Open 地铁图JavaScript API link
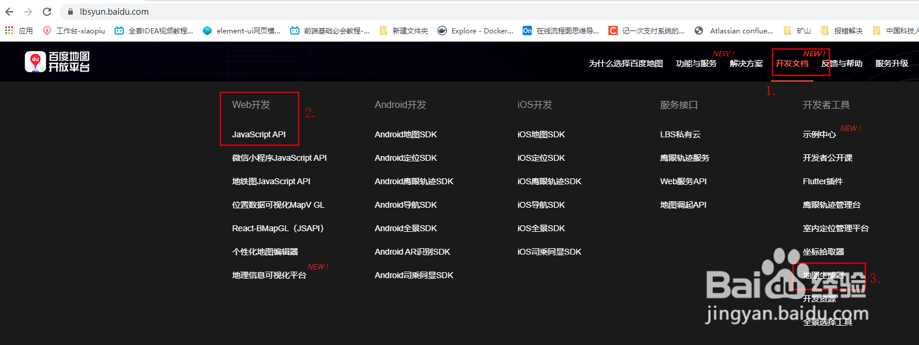The height and width of the screenshot is (345, 919). click(271, 181)
